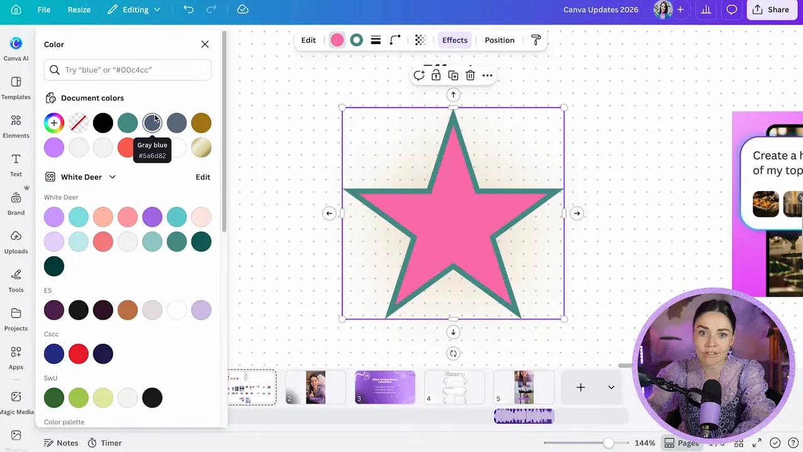Select the no-color transparent swatch
This screenshot has height=452, width=803.
tap(78, 122)
